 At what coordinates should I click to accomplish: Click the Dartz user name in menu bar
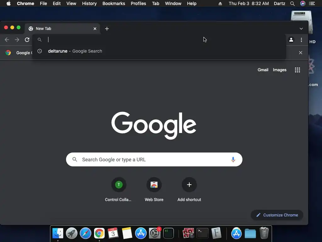[280, 3]
